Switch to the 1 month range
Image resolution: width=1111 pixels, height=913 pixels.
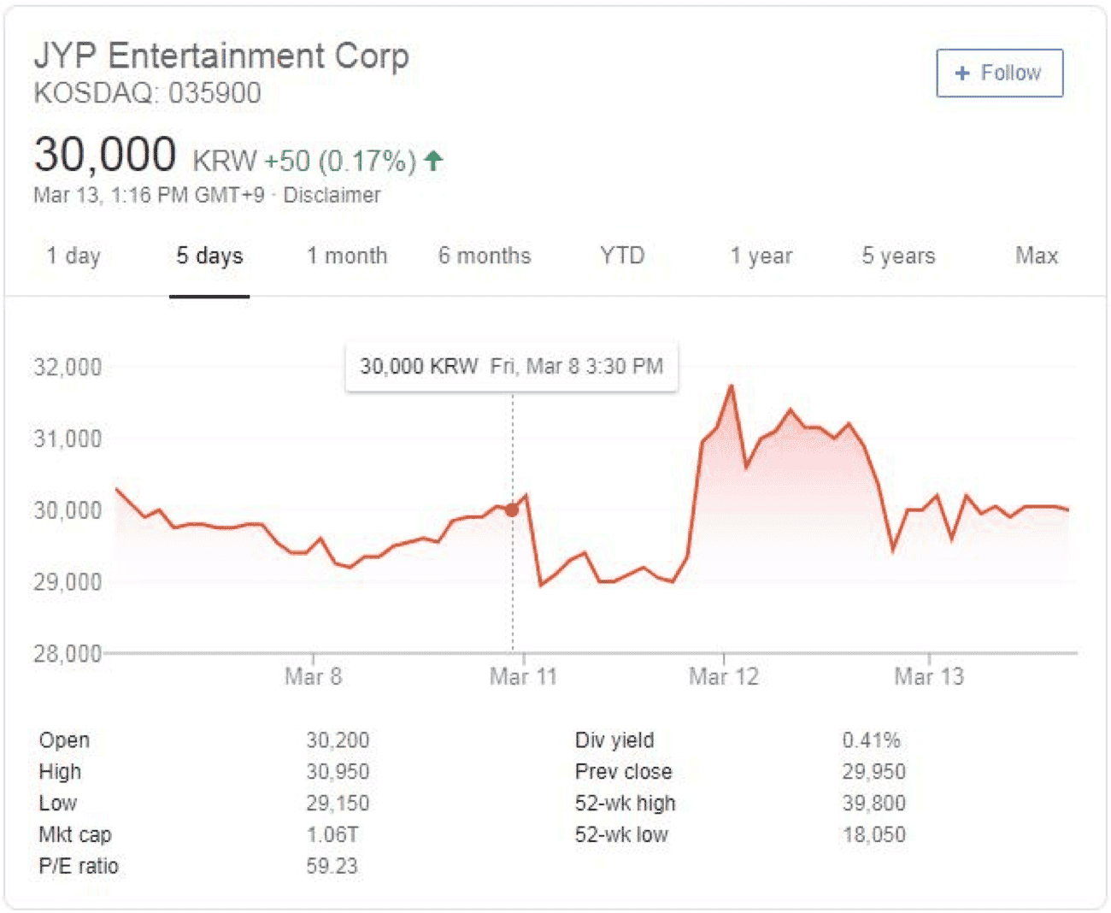tap(347, 256)
